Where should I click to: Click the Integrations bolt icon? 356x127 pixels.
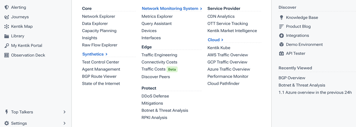281,35
